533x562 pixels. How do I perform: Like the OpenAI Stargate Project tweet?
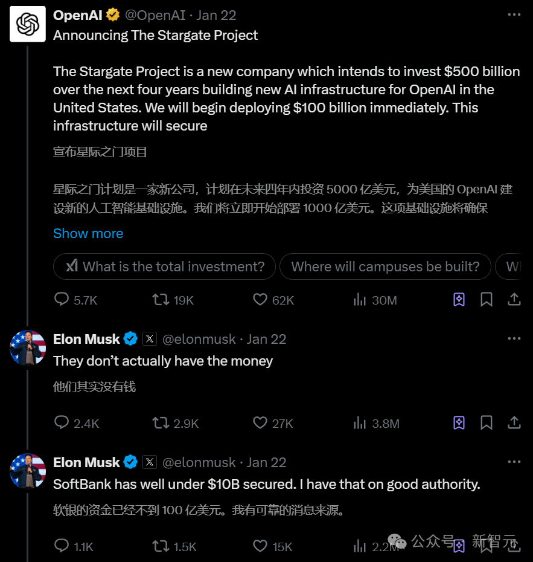(x=260, y=299)
